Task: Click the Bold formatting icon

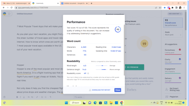Action: [17, 97]
